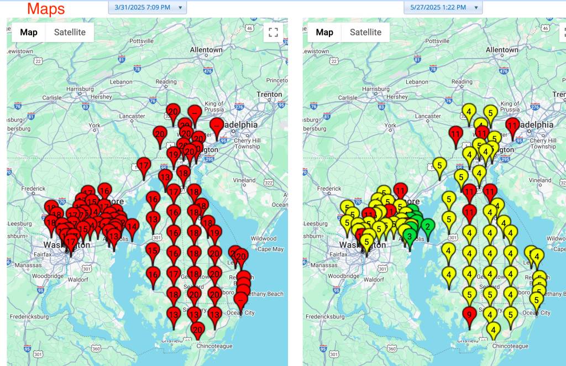Select Map view on the right map
566x366 pixels.
tap(324, 32)
